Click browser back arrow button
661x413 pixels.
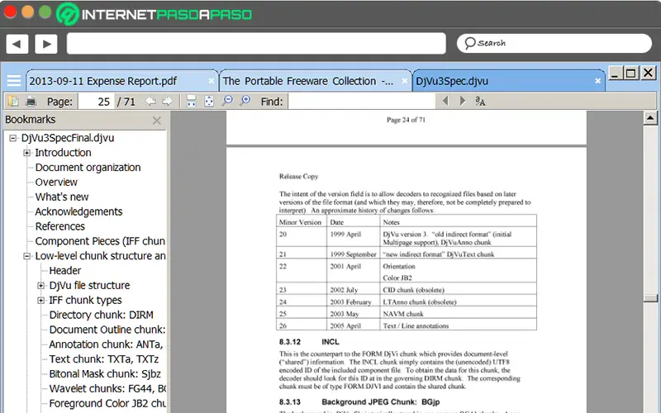pyautogui.click(x=17, y=44)
